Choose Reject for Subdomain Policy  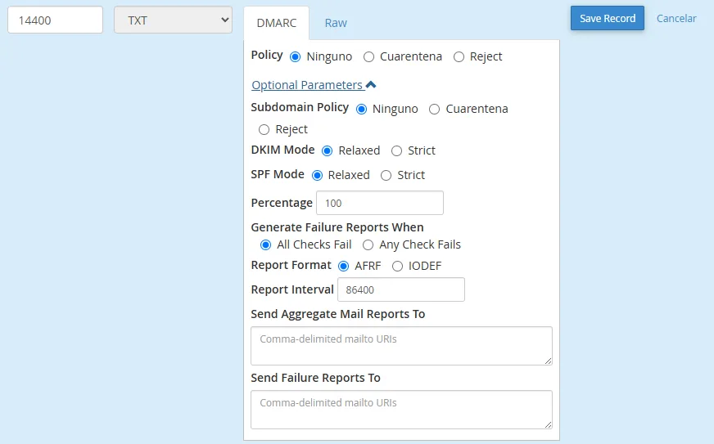click(x=264, y=130)
